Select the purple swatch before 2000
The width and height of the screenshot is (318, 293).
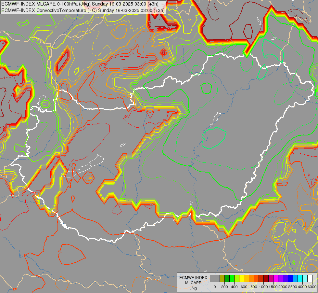[281, 278]
